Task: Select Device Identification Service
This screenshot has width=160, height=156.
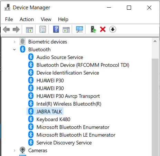Action: [x=68, y=73]
